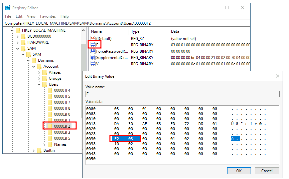Click the DA byte at offset 0018
289x179 pixels.
[117, 124]
